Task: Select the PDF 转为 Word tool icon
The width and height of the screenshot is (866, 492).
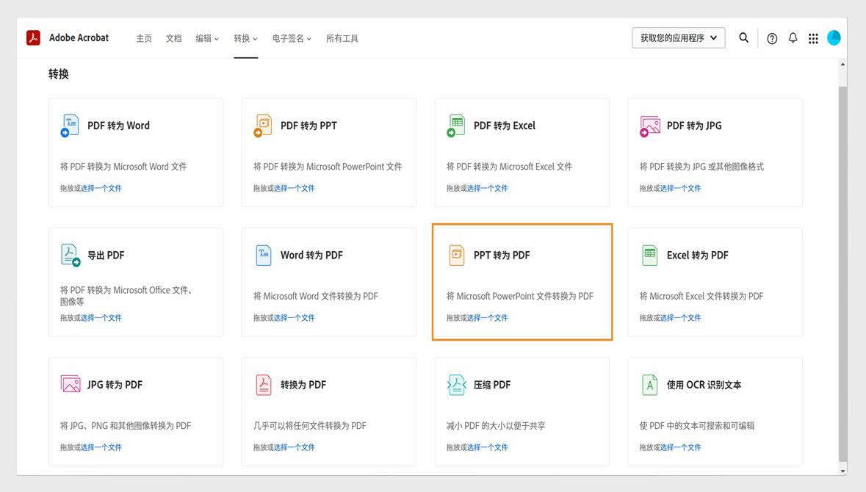Action: click(x=70, y=125)
